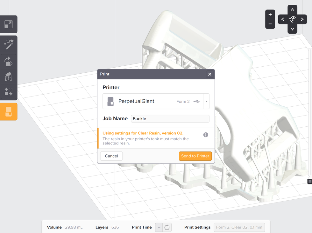The height and width of the screenshot is (233, 312).
Task: Recalculate print time with the refresh button
Action: (167, 227)
